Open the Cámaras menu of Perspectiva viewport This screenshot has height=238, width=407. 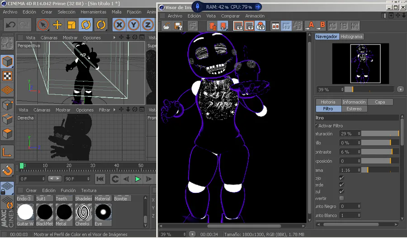coord(49,37)
